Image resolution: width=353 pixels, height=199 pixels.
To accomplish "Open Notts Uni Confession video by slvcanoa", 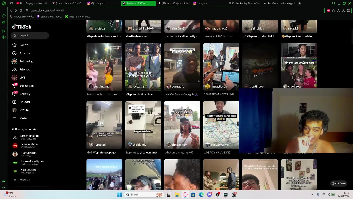I will coord(299,66).
